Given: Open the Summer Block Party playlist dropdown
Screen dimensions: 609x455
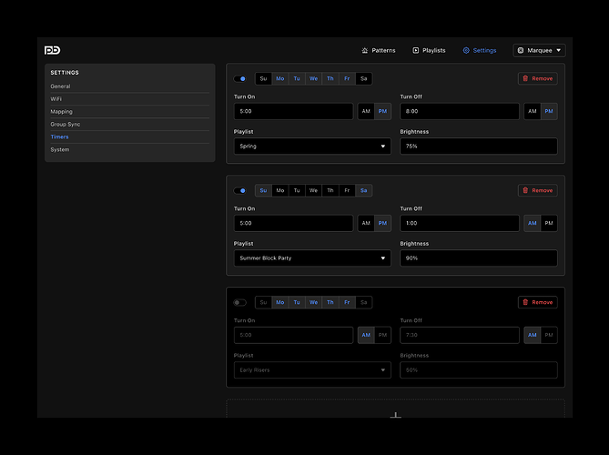Looking at the screenshot, I should pos(312,258).
